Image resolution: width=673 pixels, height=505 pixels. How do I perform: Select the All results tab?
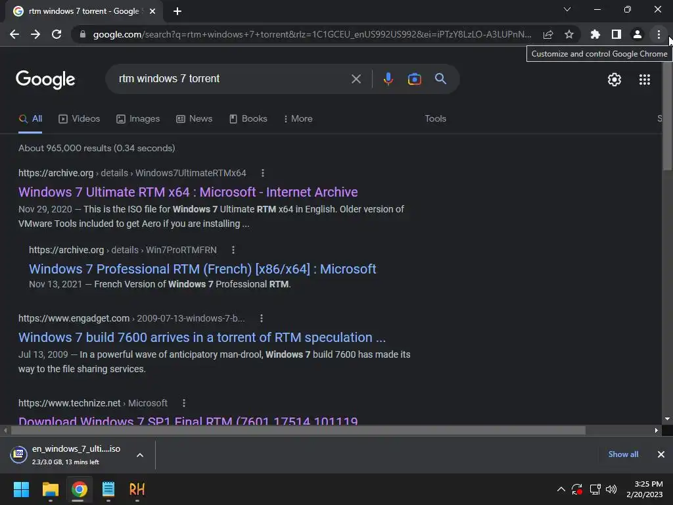coord(30,119)
